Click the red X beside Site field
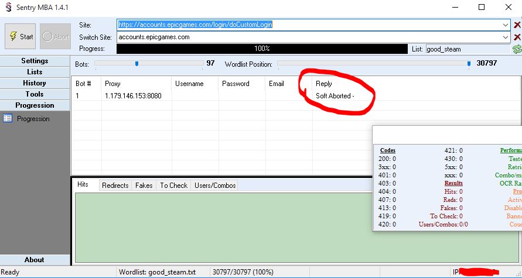Image resolution: width=522 pixels, height=278 pixels. (x=517, y=25)
